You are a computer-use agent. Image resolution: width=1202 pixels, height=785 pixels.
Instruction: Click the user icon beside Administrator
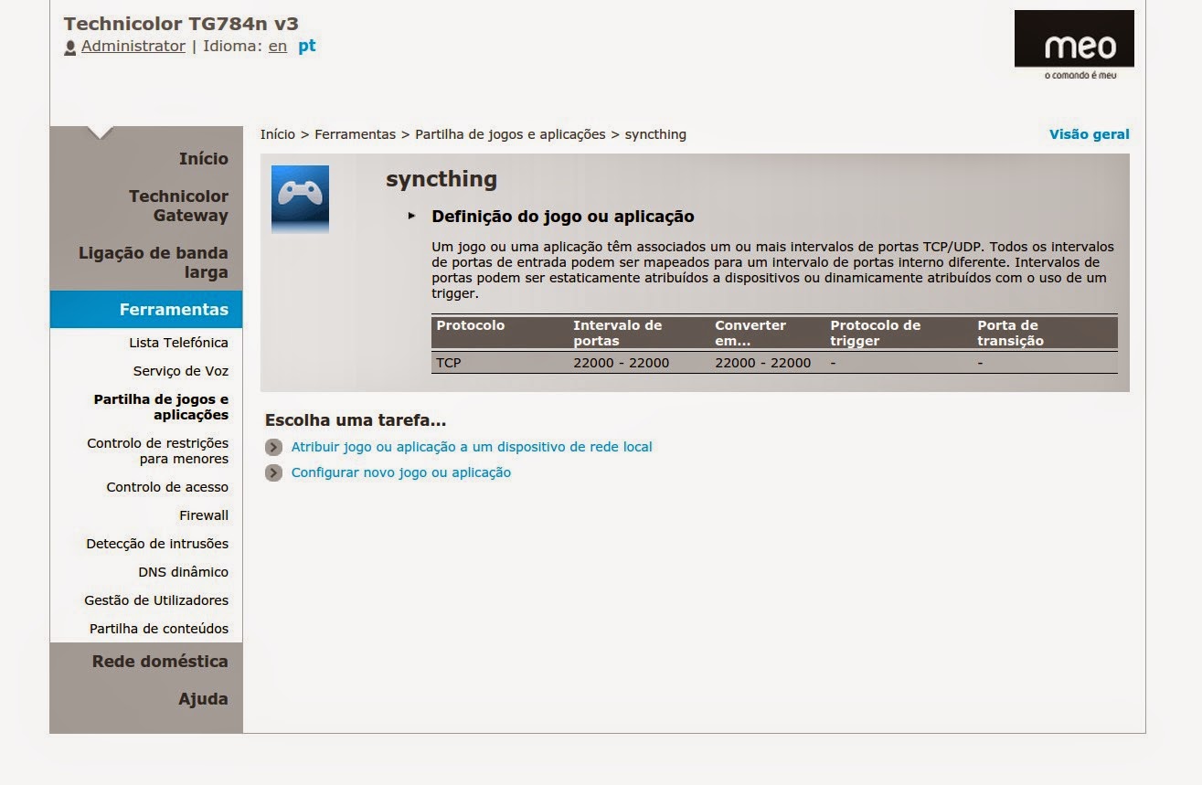click(70, 48)
